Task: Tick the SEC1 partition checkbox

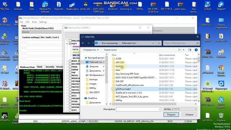Action: coord(70,95)
